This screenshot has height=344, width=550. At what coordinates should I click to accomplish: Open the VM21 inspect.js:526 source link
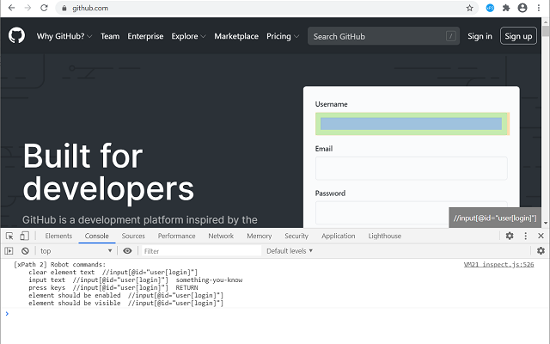(x=498, y=264)
